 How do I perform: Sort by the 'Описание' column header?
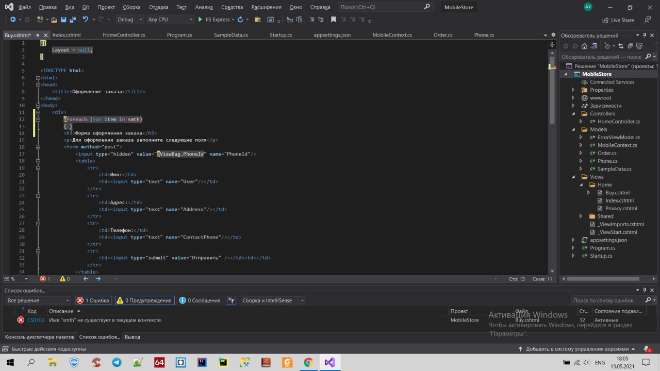click(61, 311)
